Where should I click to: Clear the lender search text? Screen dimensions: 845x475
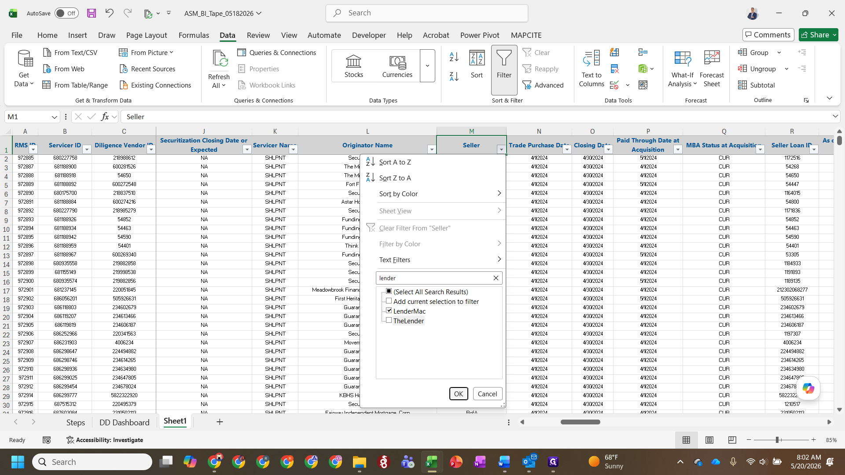pyautogui.click(x=496, y=278)
